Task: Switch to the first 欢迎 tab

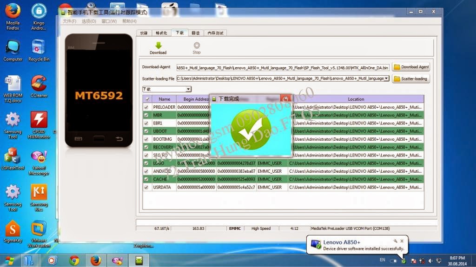Action: pos(144,33)
